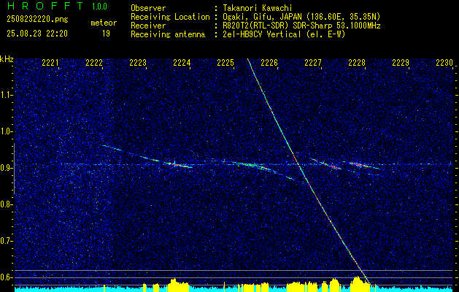The height and width of the screenshot is (292, 459).
Task: Click the 2226 time marker
Action: pos(269,63)
